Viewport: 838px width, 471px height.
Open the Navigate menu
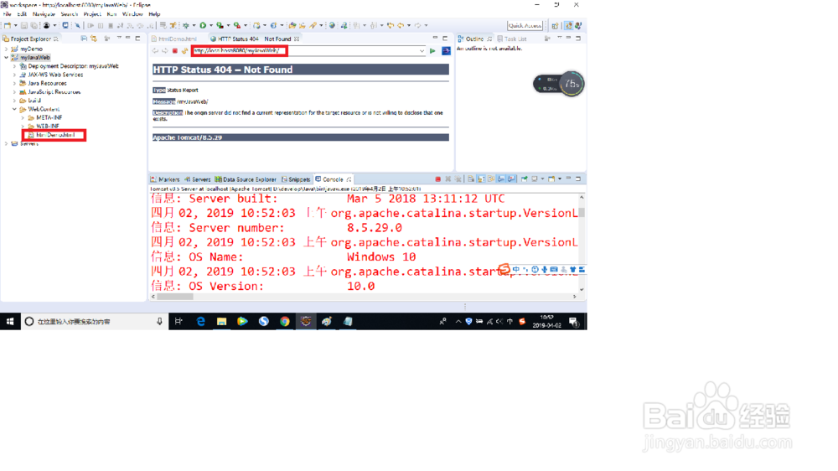(44, 14)
